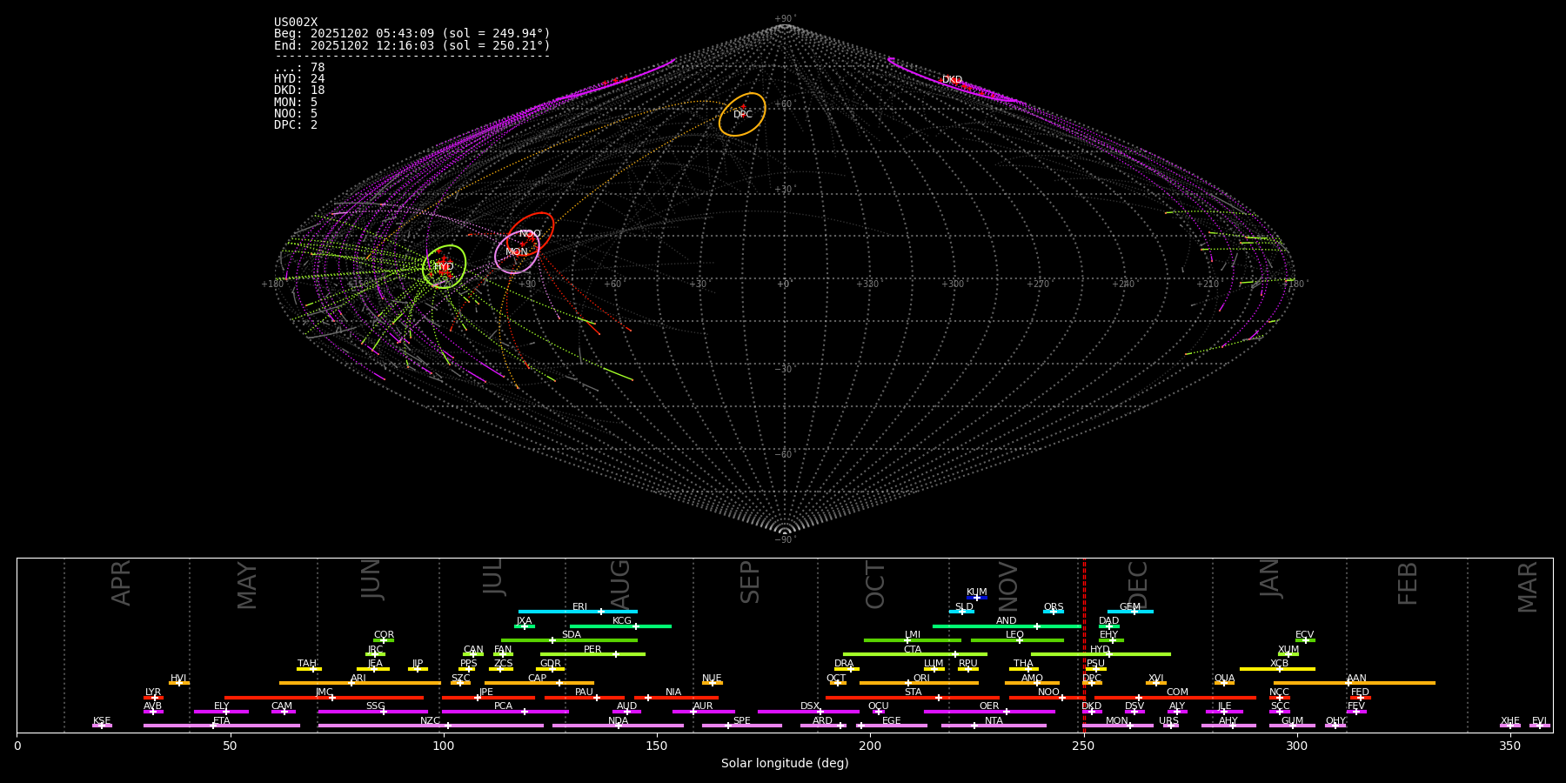Click the DKD label on the sky map
Viewport: 1566px width, 783px height.
[x=952, y=80]
